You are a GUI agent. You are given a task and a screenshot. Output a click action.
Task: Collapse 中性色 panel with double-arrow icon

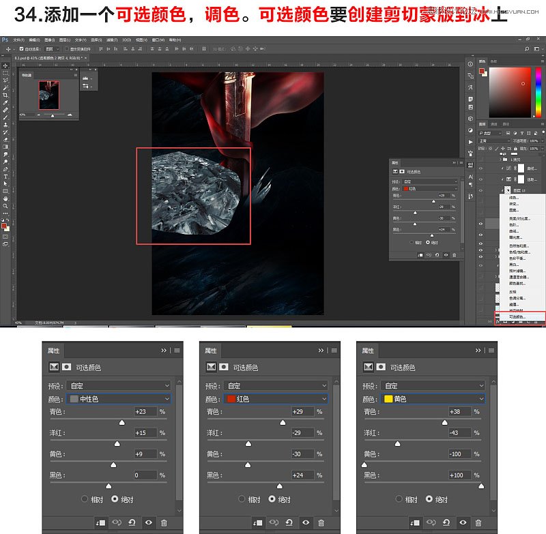pyautogui.click(x=164, y=351)
